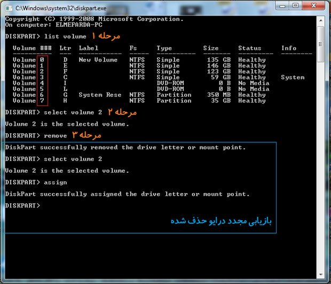
Task: Click the 'assign' command line
Action: [36, 182]
